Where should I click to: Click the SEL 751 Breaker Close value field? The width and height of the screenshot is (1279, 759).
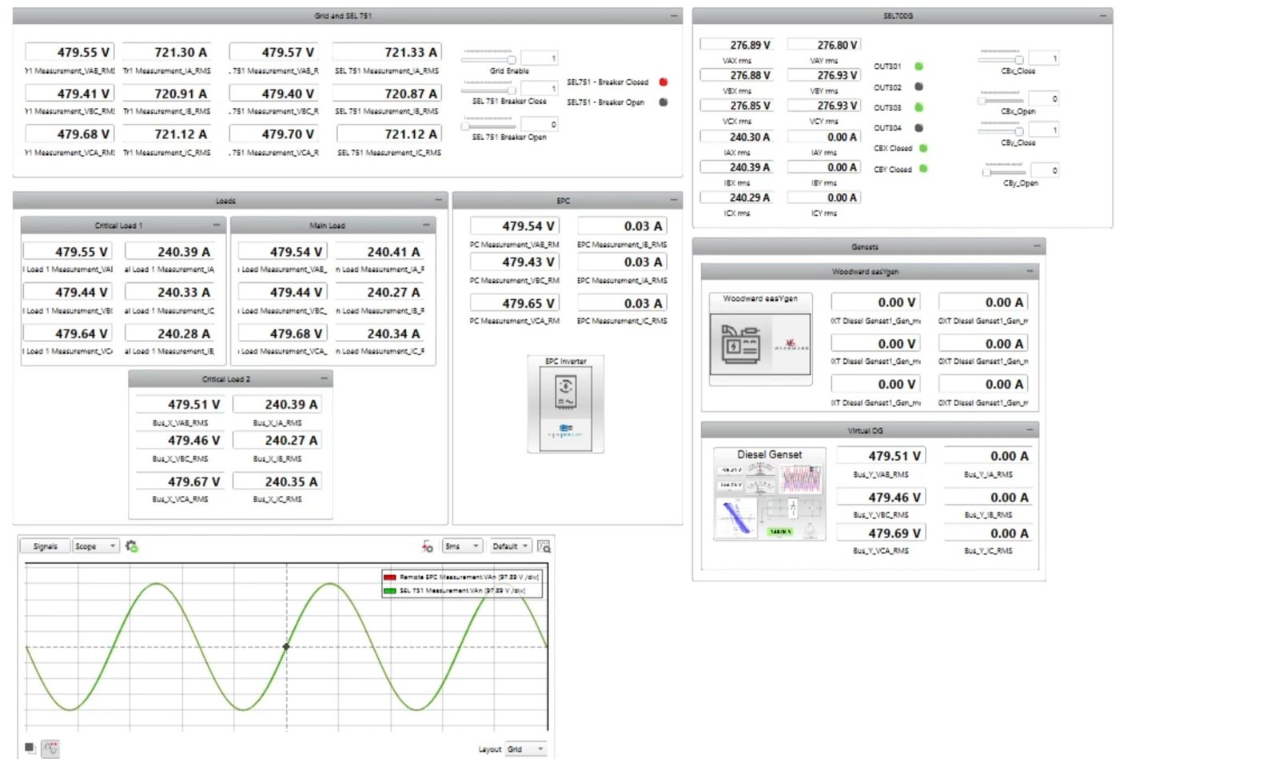[540, 89]
